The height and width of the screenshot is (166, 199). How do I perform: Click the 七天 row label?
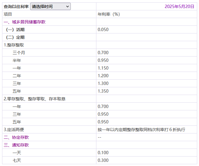17,160
